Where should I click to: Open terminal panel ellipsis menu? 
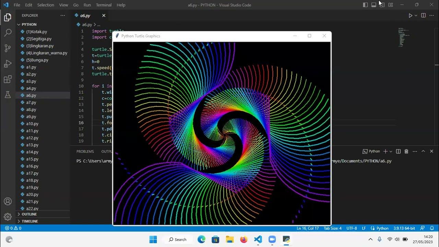[x=415, y=151]
